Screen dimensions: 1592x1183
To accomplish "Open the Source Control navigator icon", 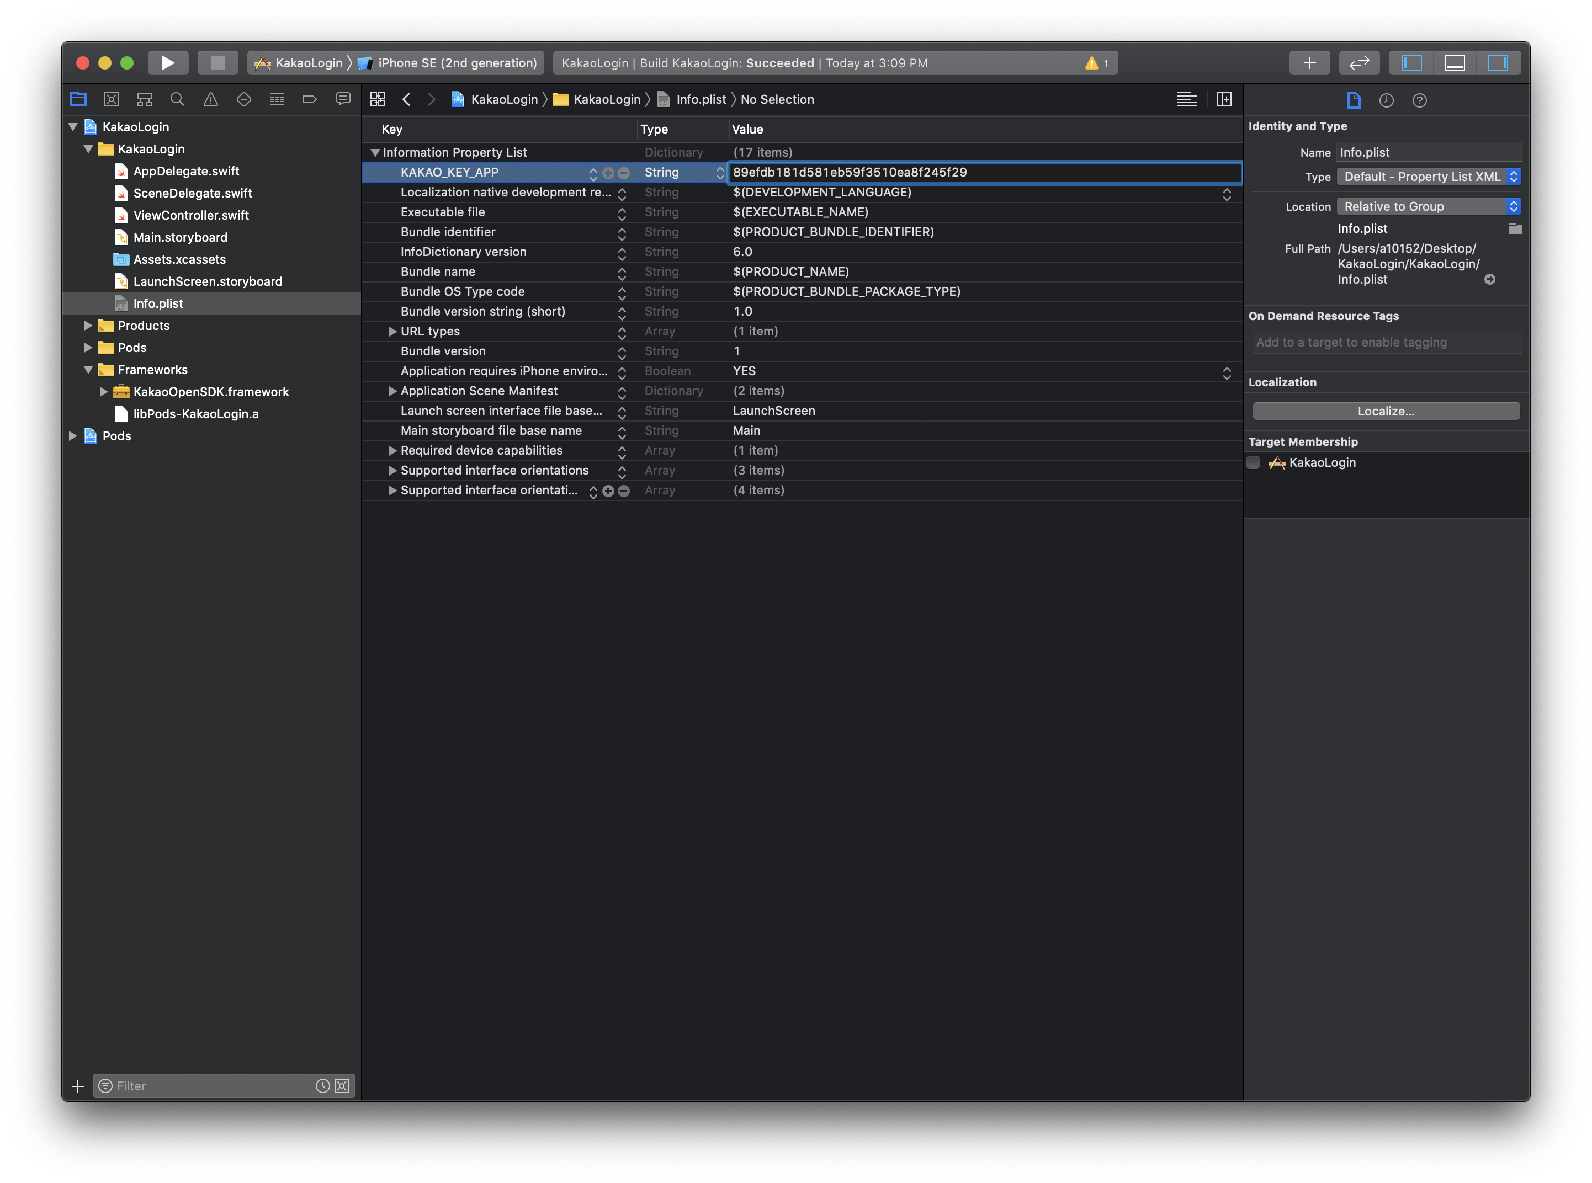I will 111,99.
